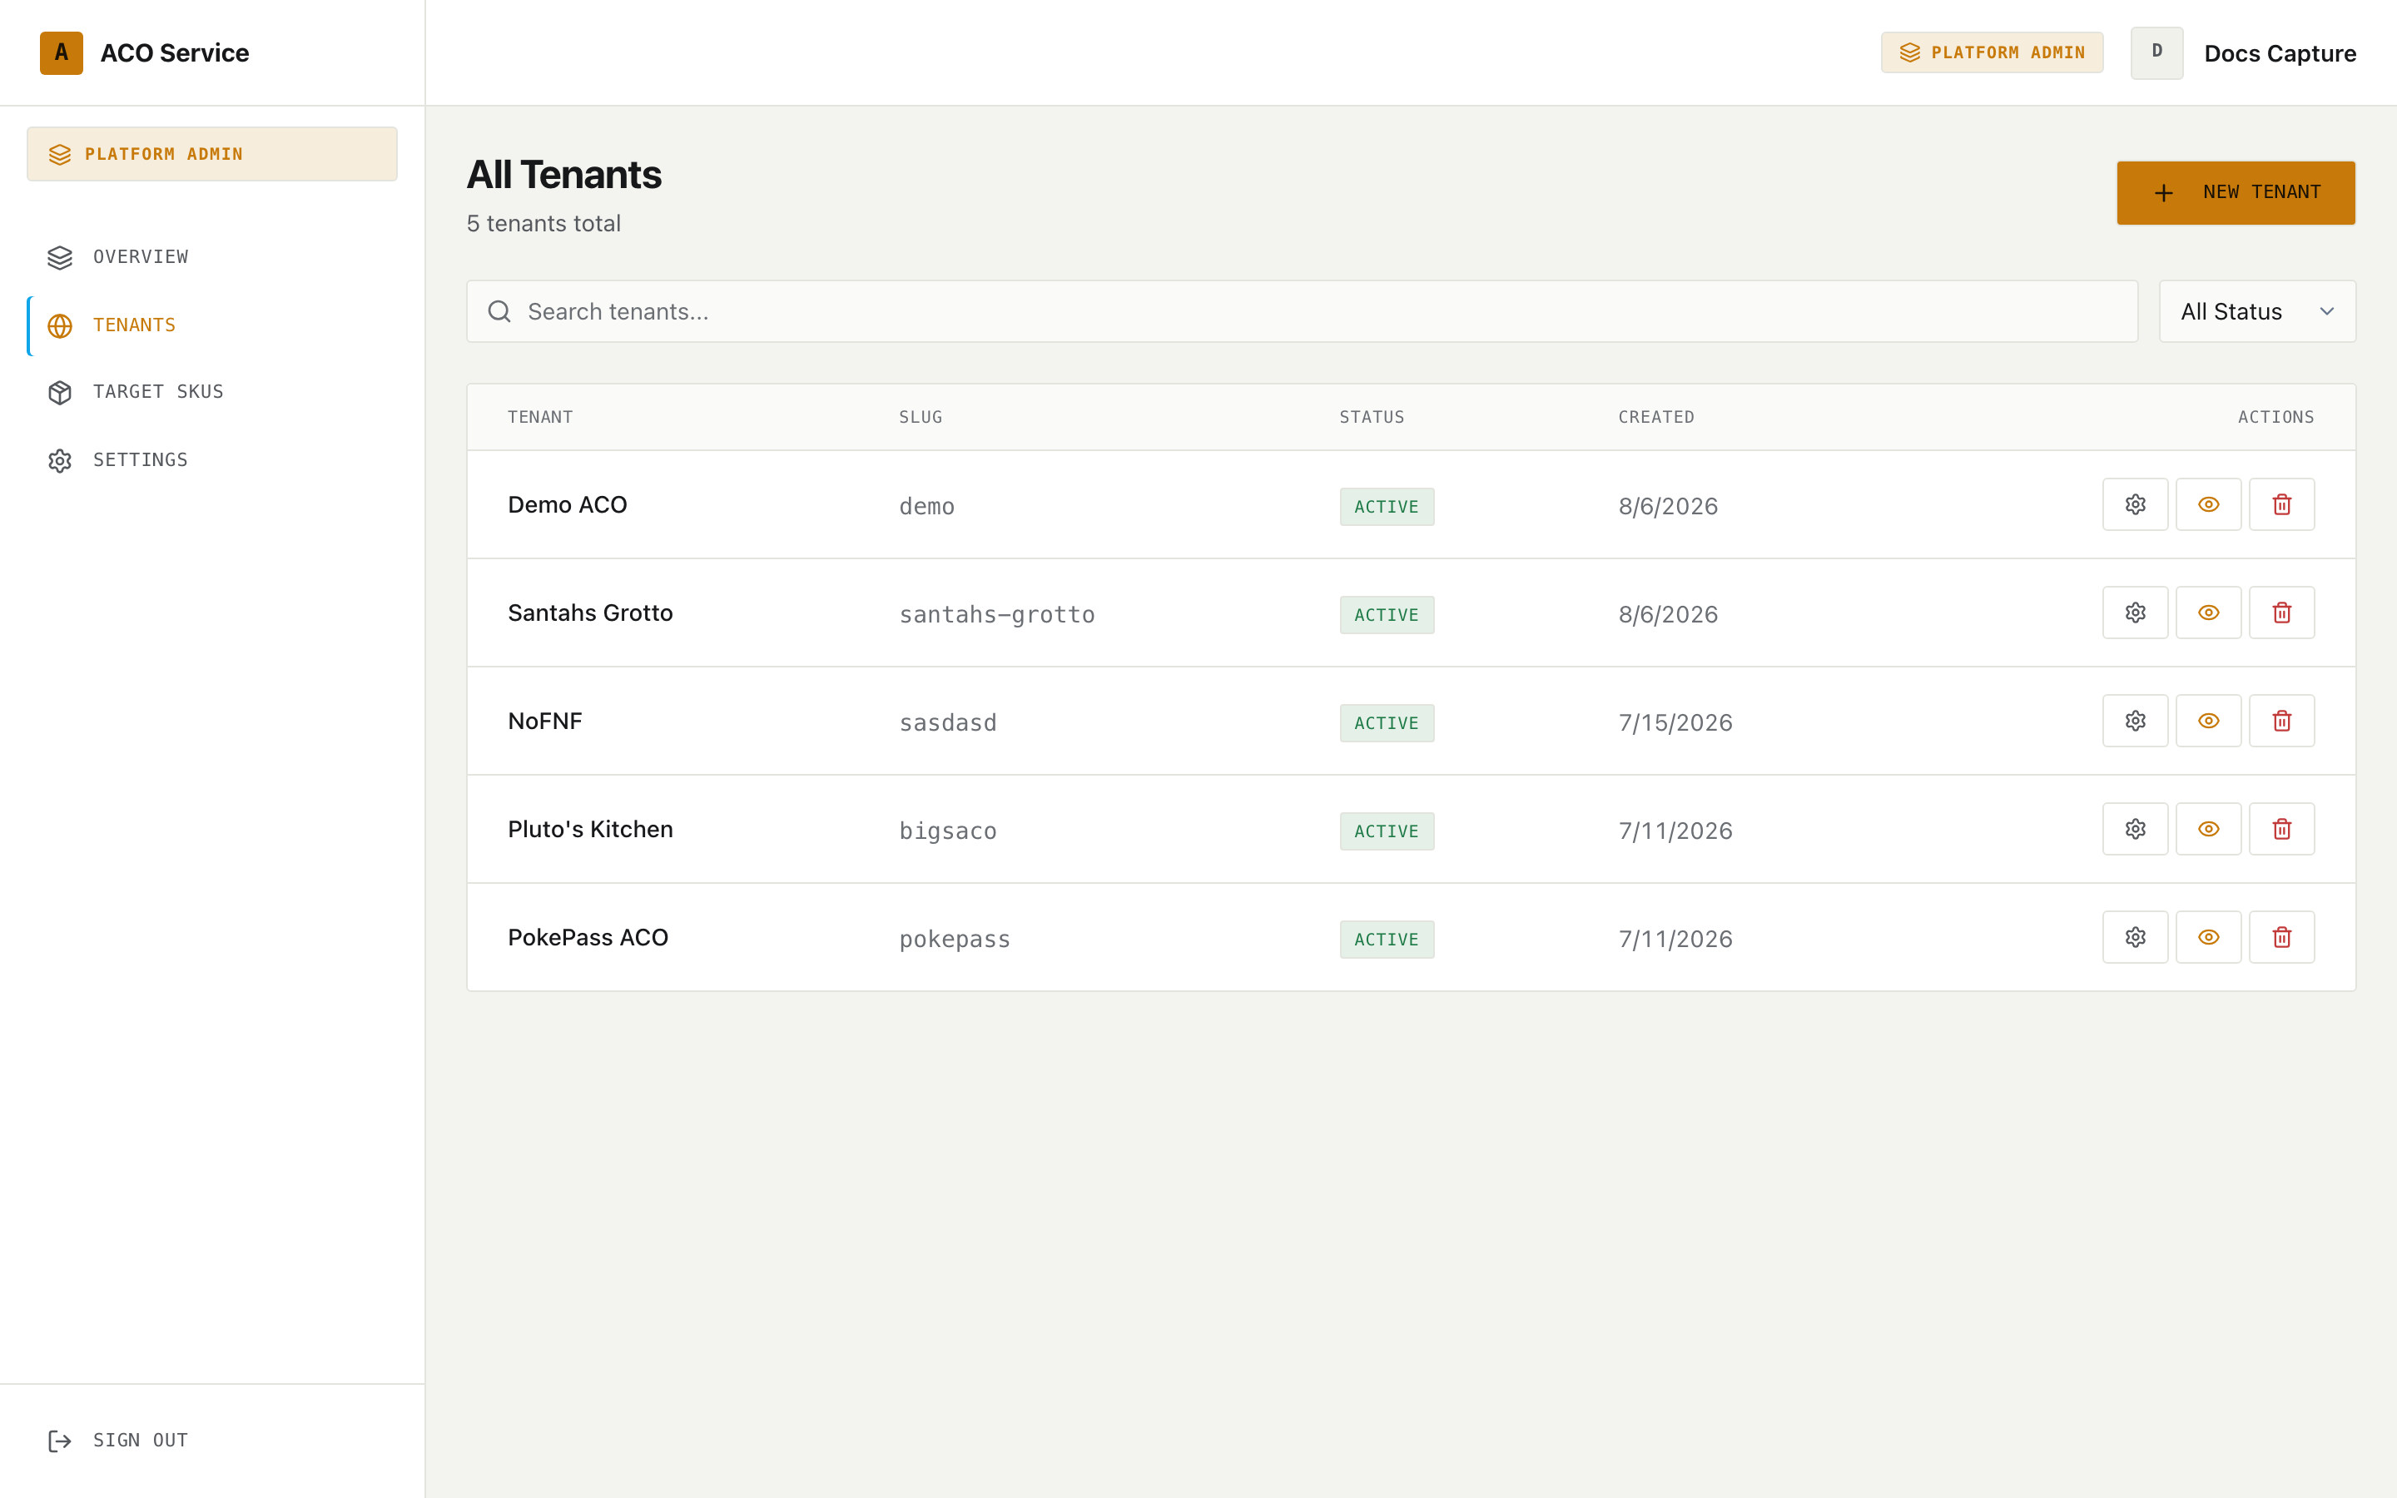Click the Demo ACO tenant name
The image size is (2397, 1498).
pos(567,504)
